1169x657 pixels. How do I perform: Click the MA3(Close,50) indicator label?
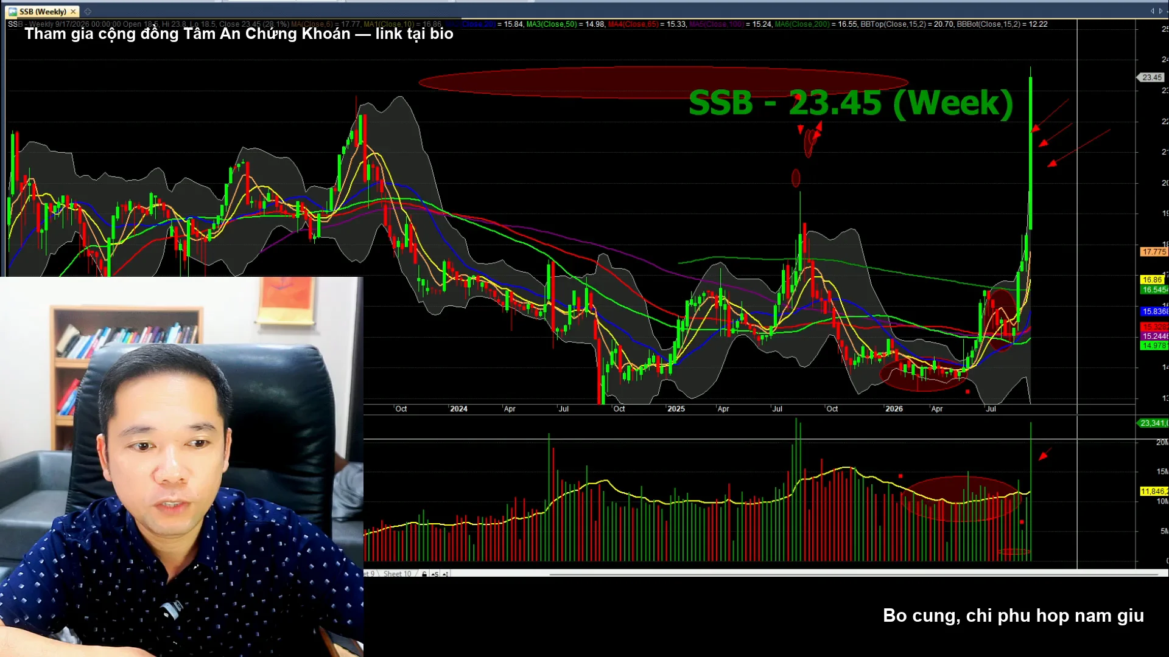(552, 24)
